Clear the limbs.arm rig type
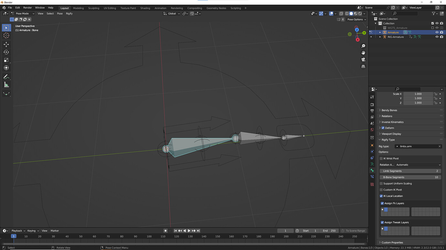The image size is (446, 250). (x=440, y=146)
